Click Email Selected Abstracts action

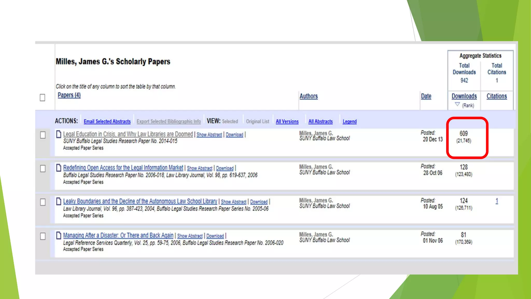[x=107, y=121]
